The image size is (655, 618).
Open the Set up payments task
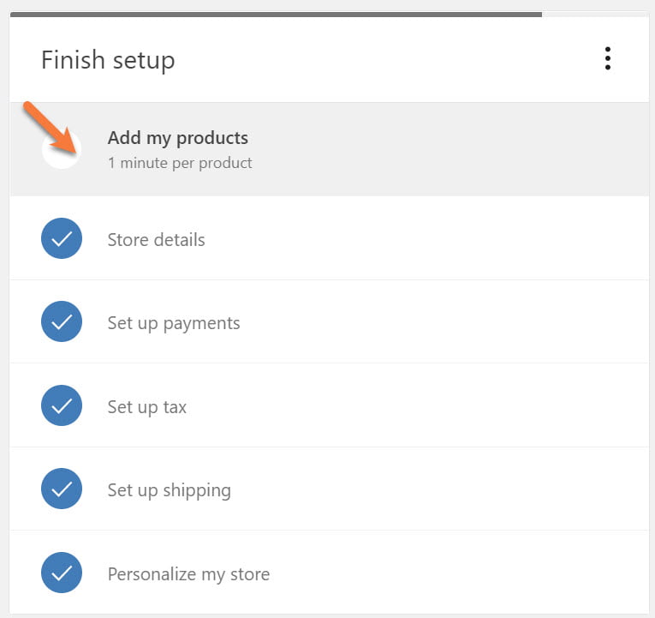(x=174, y=323)
